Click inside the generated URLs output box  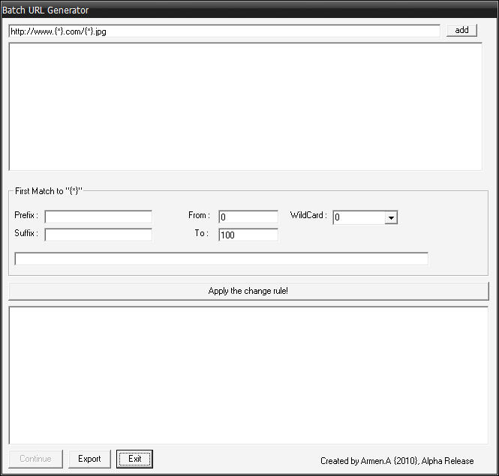pyautogui.click(x=248, y=376)
